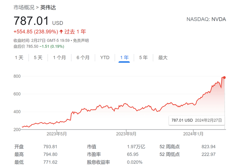Click the 52 周低点 value 222.97
The height and width of the screenshot is (168, 233).
[x=208, y=154]
